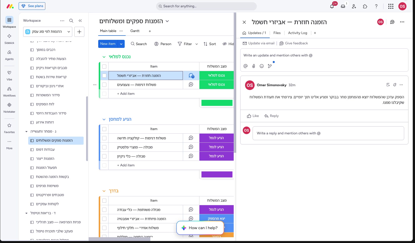The width and height of the screenshot is (415, 243).
Task: Open the workspace selector הדגמה לפי סוג עסק
Action: click(48, 32)
